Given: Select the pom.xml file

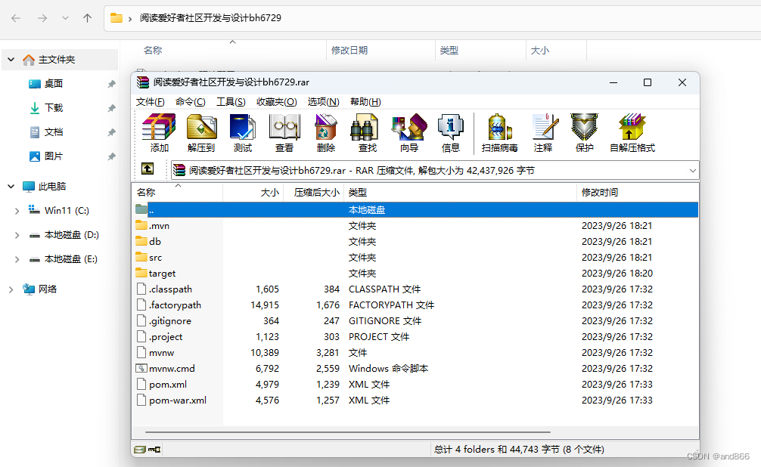Looking at the screenshot, I should 415,385.
